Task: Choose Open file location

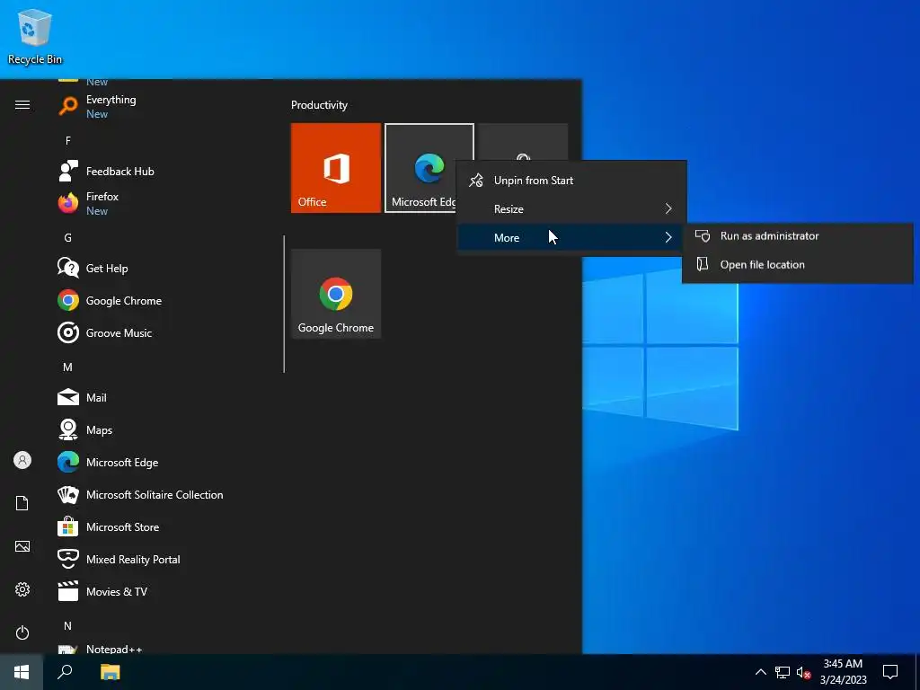Action: click(798, 265)
